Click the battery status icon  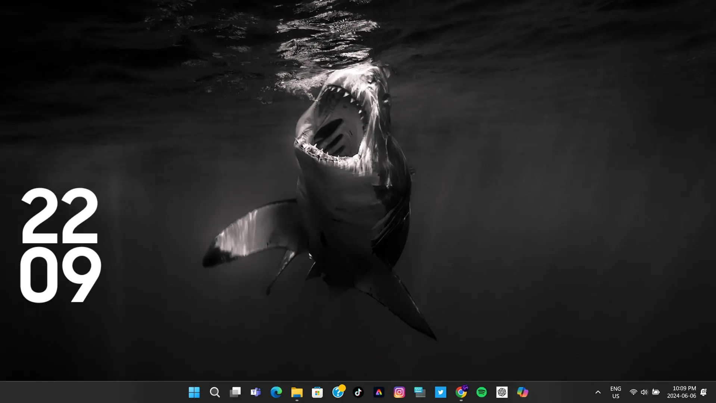pyautogui.click(x=656, y=392)
